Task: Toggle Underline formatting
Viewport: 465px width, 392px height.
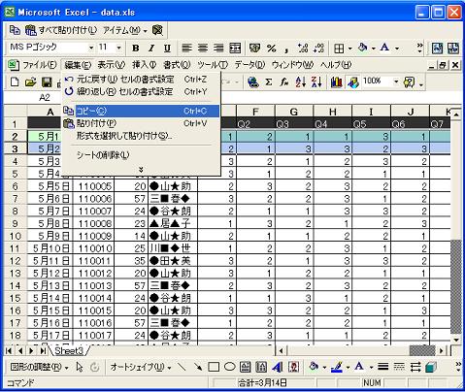Action: pos(167,49)
